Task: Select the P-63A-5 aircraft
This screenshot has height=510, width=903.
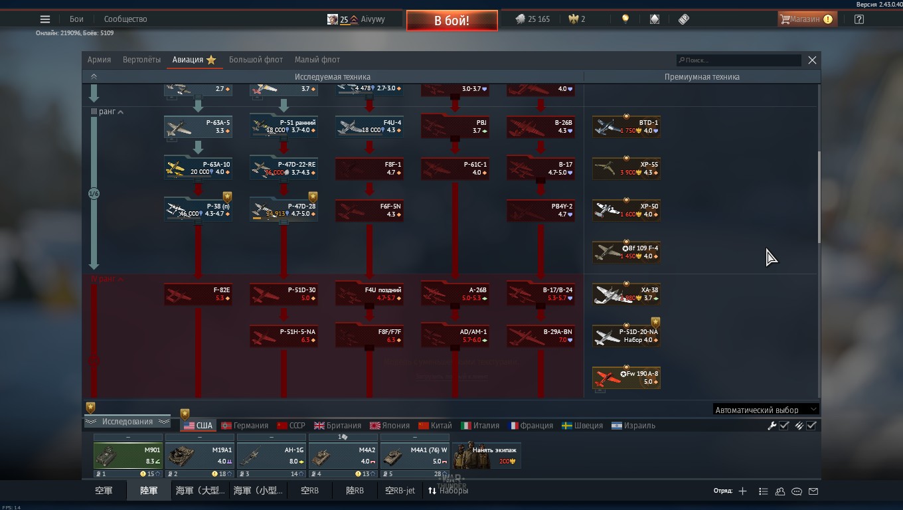Action: pos(198,127)
